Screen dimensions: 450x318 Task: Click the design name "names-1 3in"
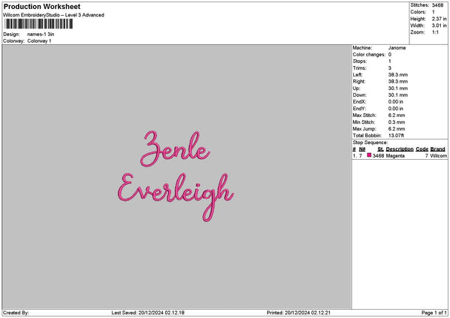[40, 34]
